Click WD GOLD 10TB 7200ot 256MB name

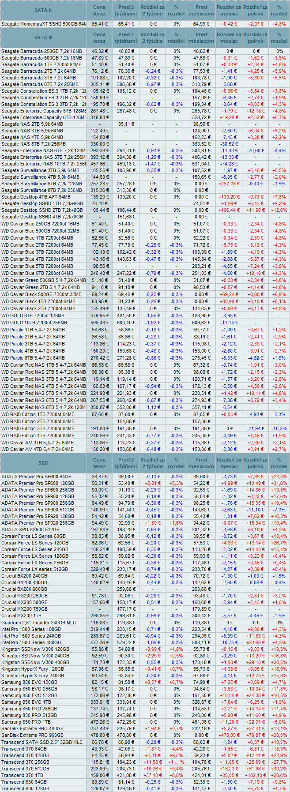(x=35, y=323)
